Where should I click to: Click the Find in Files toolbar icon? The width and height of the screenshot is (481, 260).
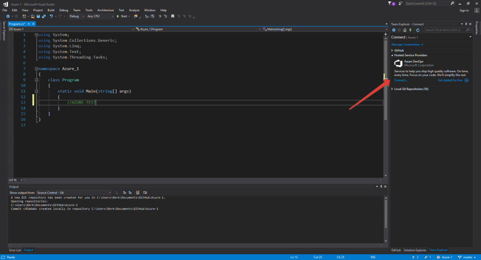pos(135,16)
